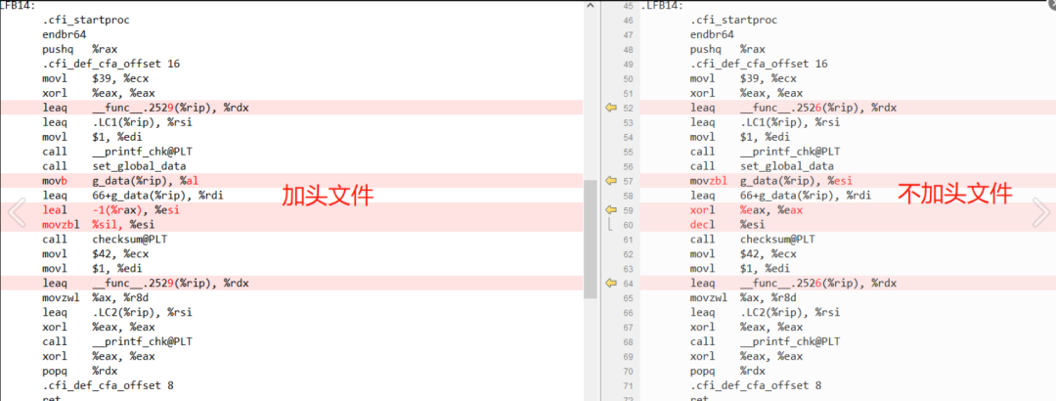Viewport: 1056px width, 401px height.
Task: Click line number 45 in right pane
Action: pos(629,6)
